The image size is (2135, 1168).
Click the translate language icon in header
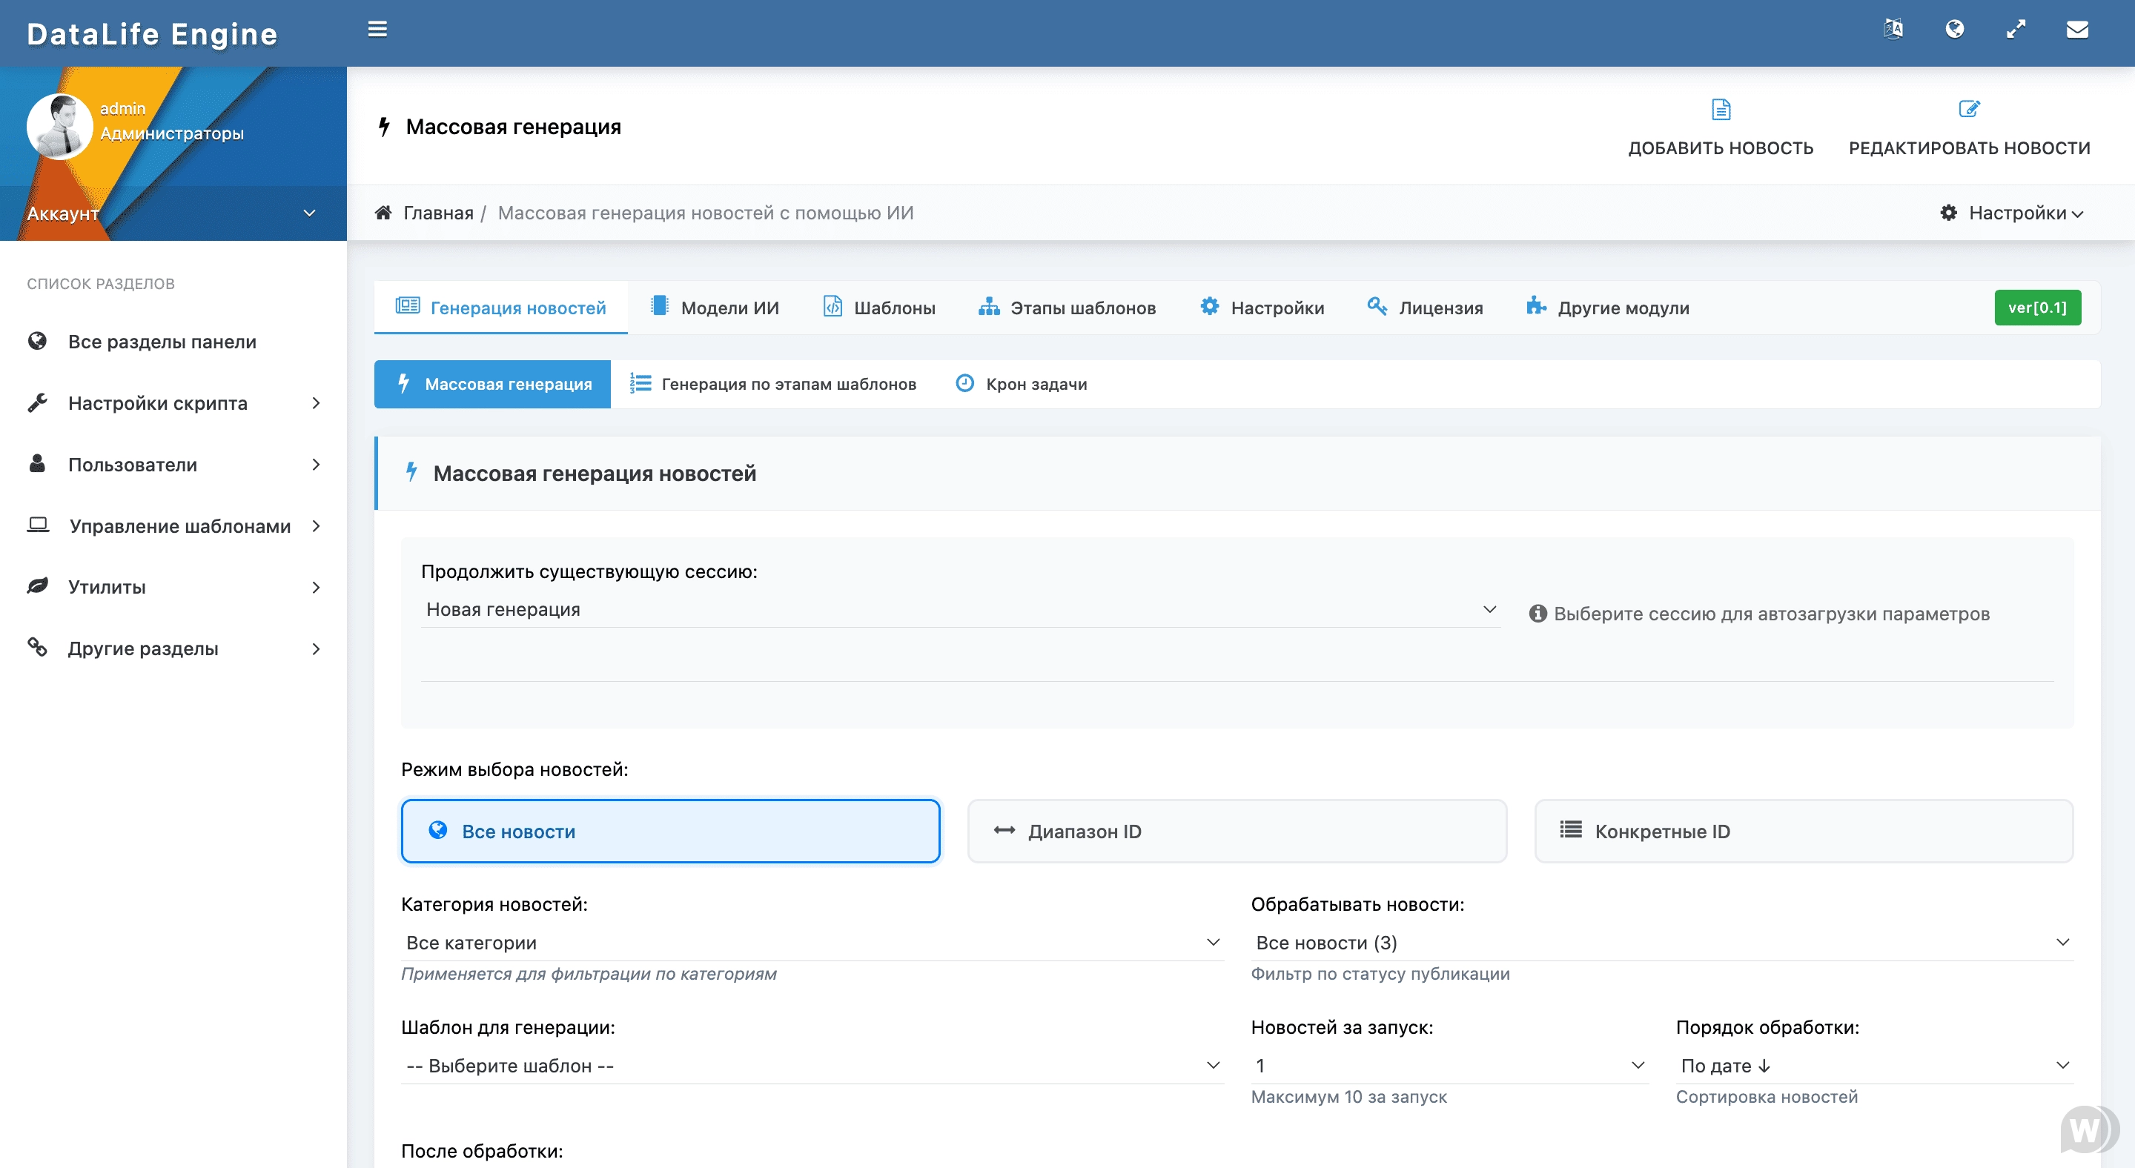click(1893, 30)
